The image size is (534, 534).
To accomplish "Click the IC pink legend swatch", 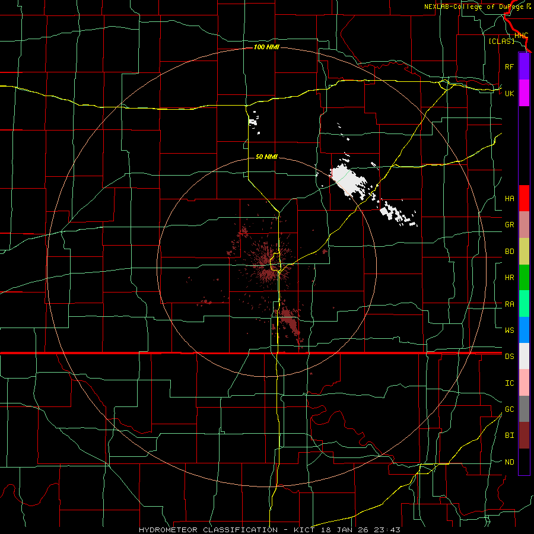I will [x=524, y=383].
